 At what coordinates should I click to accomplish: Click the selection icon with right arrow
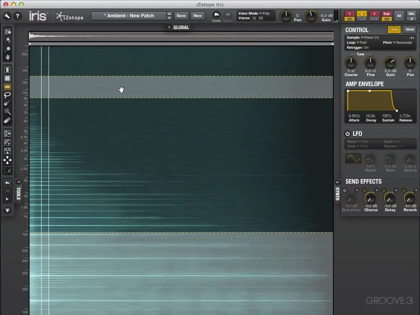tap(7, 133)
